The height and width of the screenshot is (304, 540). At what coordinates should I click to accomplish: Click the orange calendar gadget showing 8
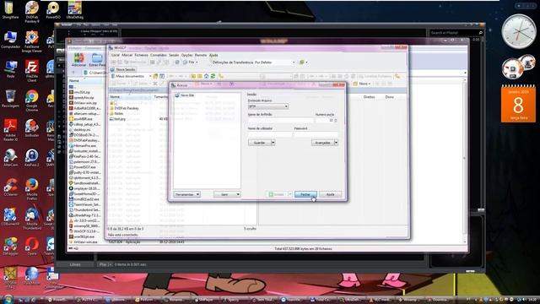coord(518,104)
